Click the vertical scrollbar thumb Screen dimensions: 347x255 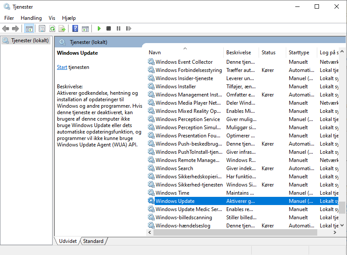(342, 208)
